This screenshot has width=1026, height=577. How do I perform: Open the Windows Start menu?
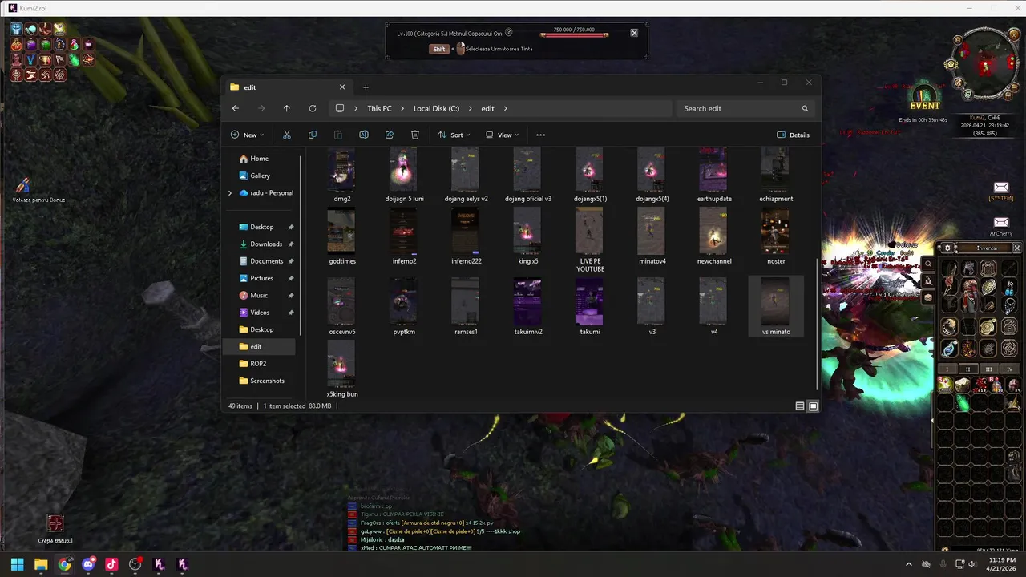pos(17,564)
